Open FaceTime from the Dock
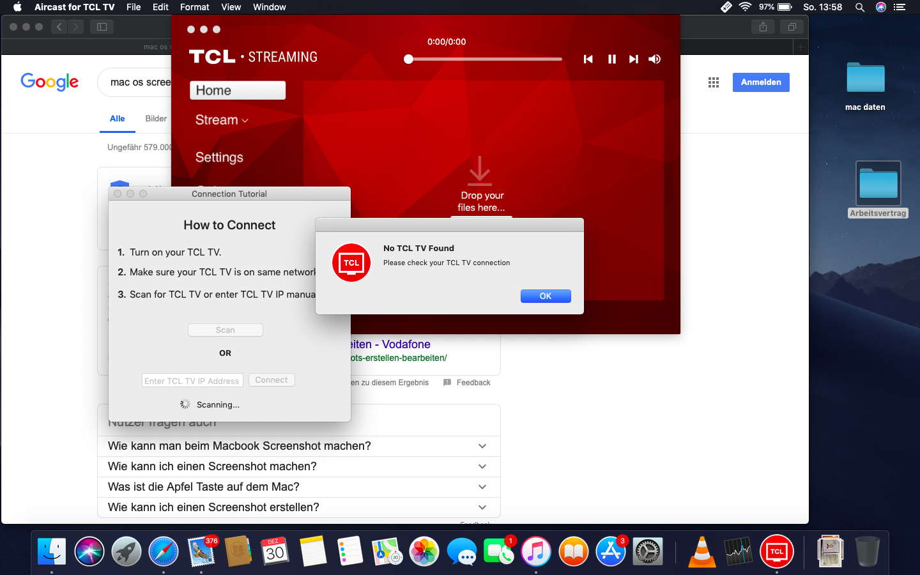 point(499,551)
